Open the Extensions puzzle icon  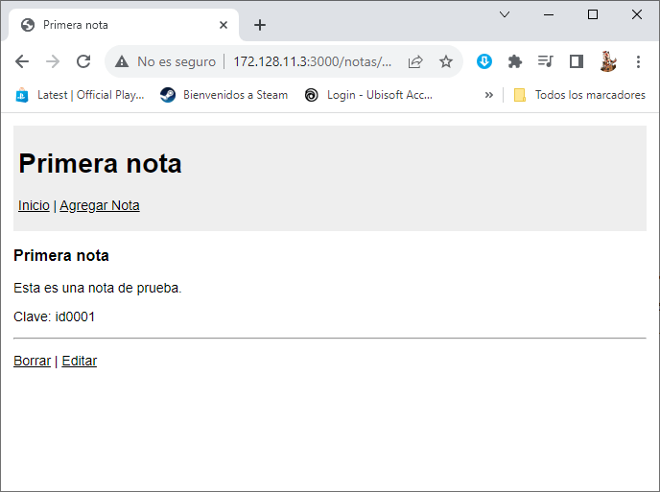tap(515, 61)
